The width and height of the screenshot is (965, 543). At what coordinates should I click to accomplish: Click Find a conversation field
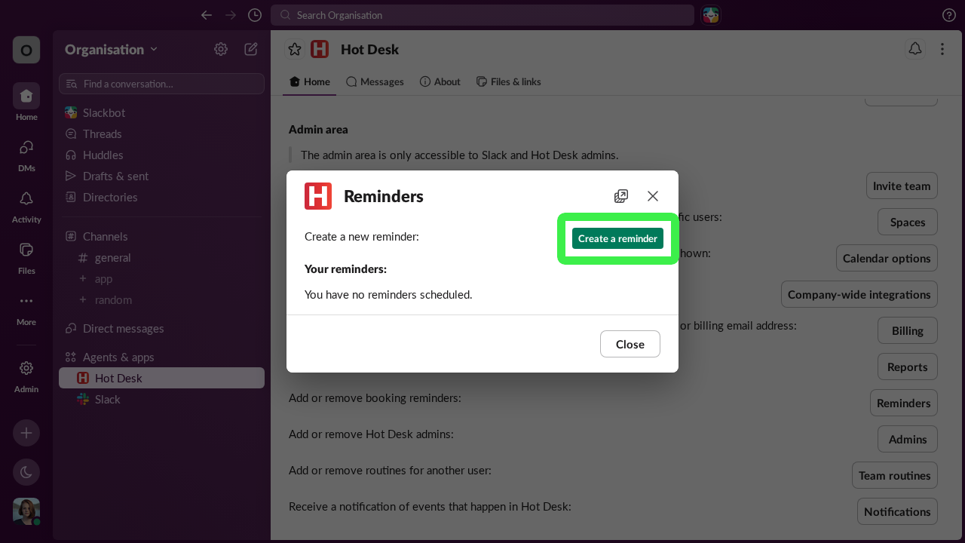[161, 84]
